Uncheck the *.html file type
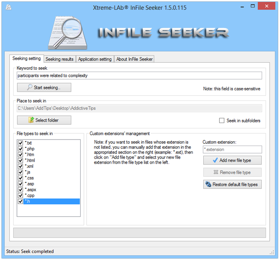Screen dimensions: 280x260 coord(20,160)
